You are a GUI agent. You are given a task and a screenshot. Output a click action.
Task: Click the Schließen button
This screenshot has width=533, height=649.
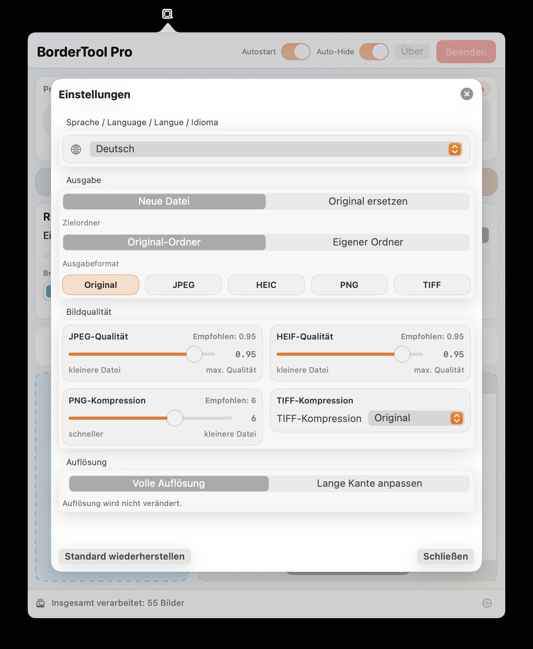(x=446, y=557)
